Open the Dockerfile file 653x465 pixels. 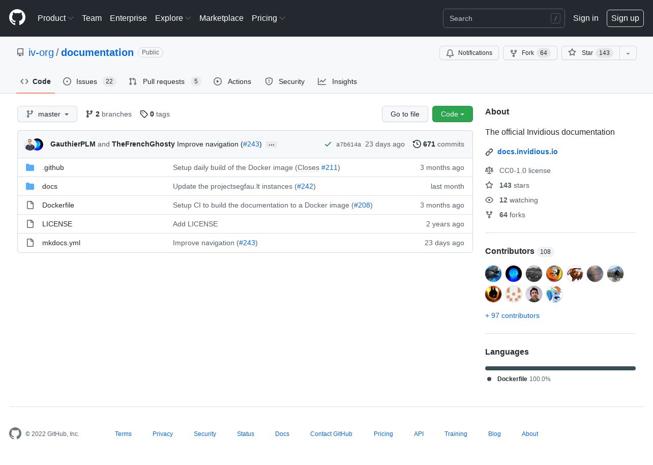58,205
